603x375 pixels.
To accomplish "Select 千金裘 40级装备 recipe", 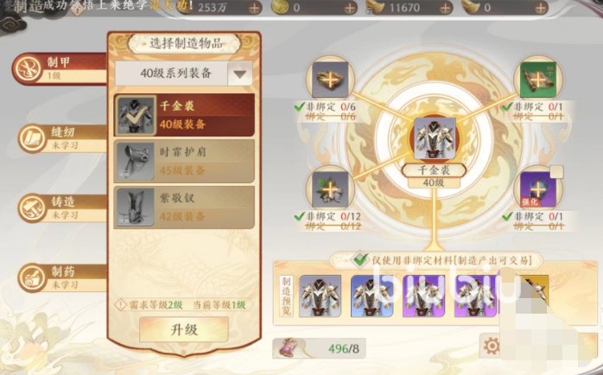I will point(184,115).
